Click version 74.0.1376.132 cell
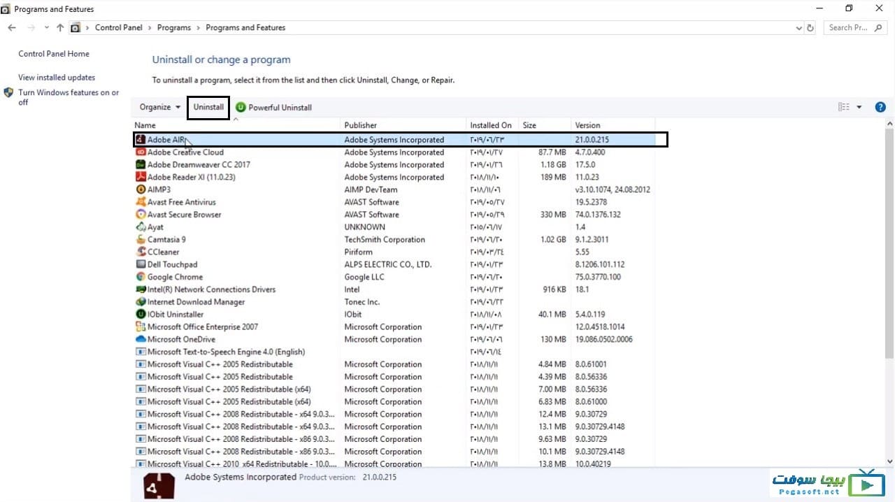The width and height of the screenshot is (895, 502). (x=598, y=215)
